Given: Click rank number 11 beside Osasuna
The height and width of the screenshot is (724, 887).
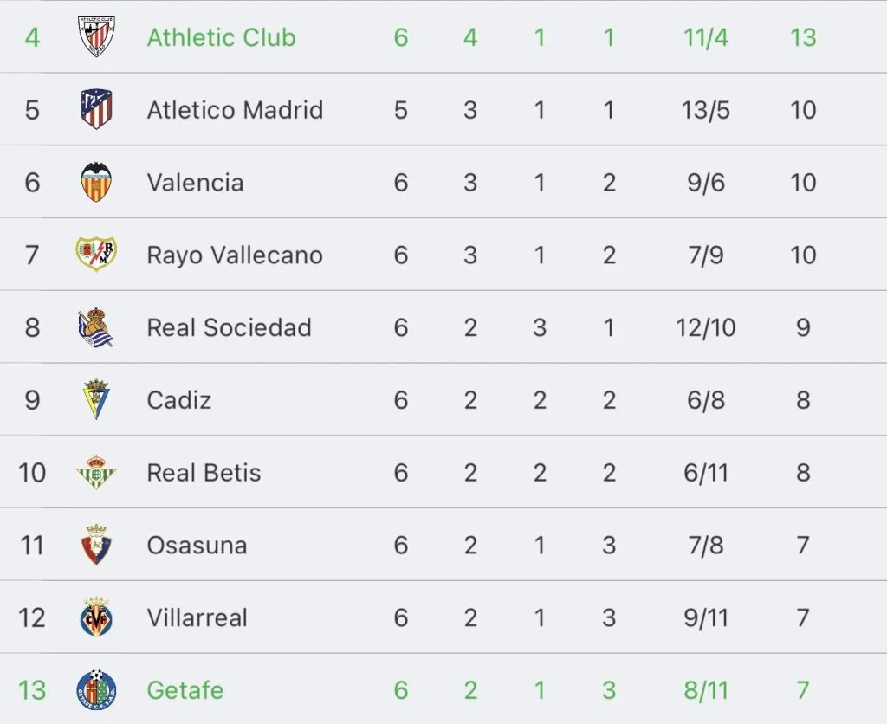Looking at the screenshot, I should [32, 546].
